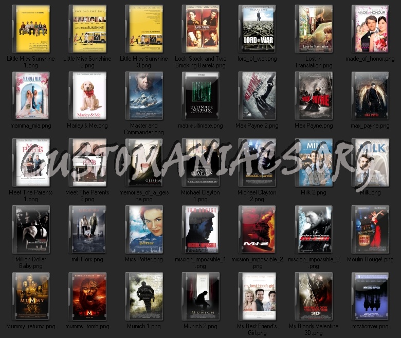Image resolution: width=401 pixels, height=338 pixels.
Task: Click the file name 'Munich 2.png'
Action: point(200,326)
